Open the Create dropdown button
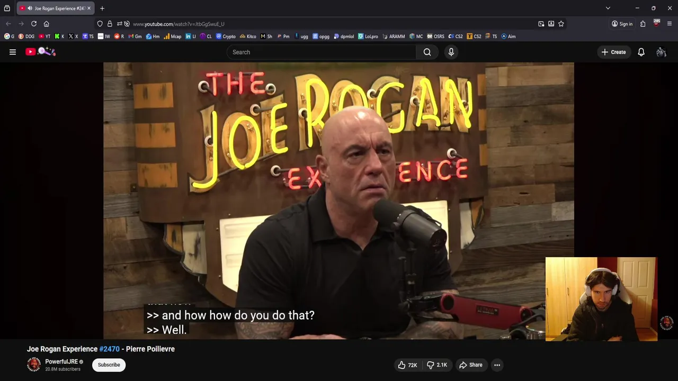This screenshot has width=678, height=381. pyautogui.click(x=613, y=52)
